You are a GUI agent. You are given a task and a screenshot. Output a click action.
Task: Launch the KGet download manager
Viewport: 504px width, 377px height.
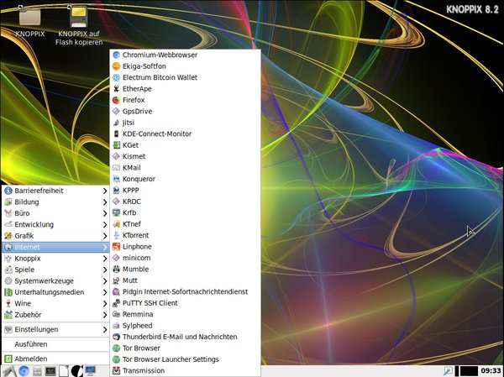tap(185, 145)
